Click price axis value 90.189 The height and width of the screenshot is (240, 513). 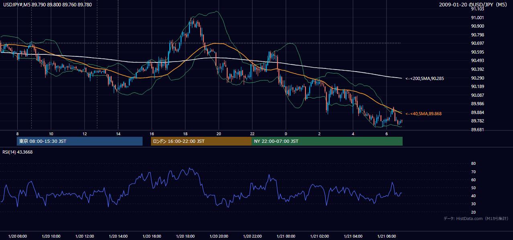[477, 86]
